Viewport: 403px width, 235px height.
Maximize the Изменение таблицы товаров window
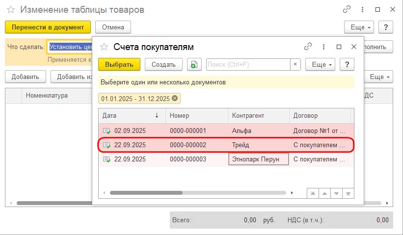(x=377, y=10)
